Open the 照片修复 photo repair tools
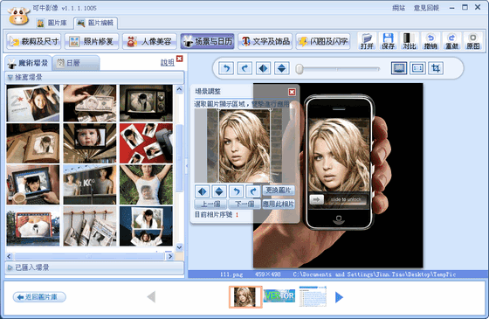Screen dimensions: 489x319 pyautogui.click(x=92, y=42)
